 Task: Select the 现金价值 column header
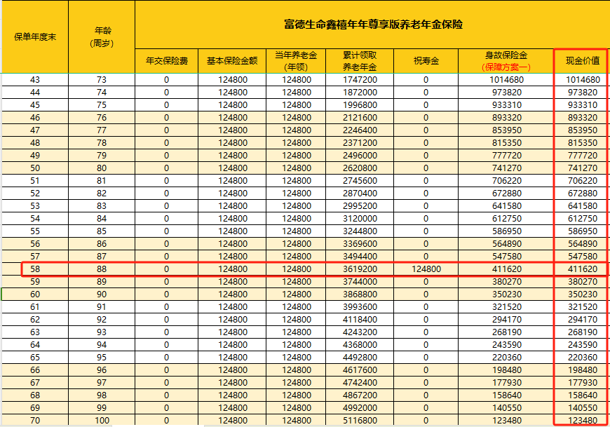click(582, 61)
